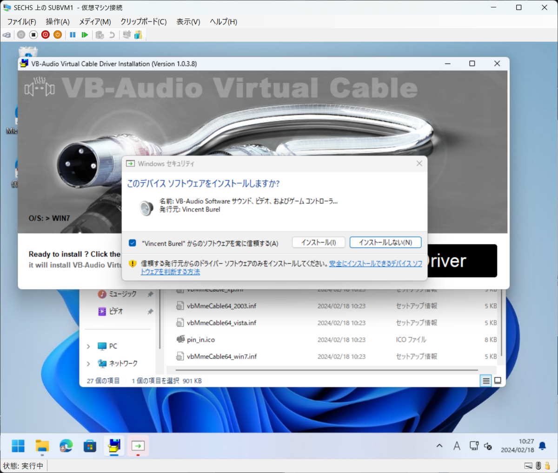Image resolution: width=558 pixels, height=473 pixels.
Task: Click the インストールしない(N) button
Action: click(385, 242)
